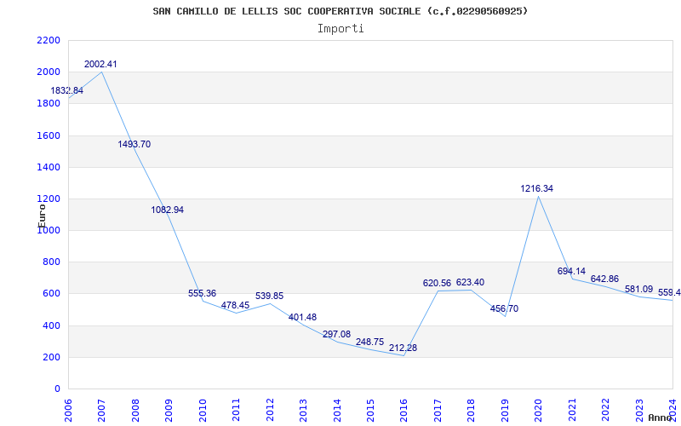The height and width of the screenshot is (426, 681).
Task: Click the 2019 x-axis year
Action: (x=505, y=411)
